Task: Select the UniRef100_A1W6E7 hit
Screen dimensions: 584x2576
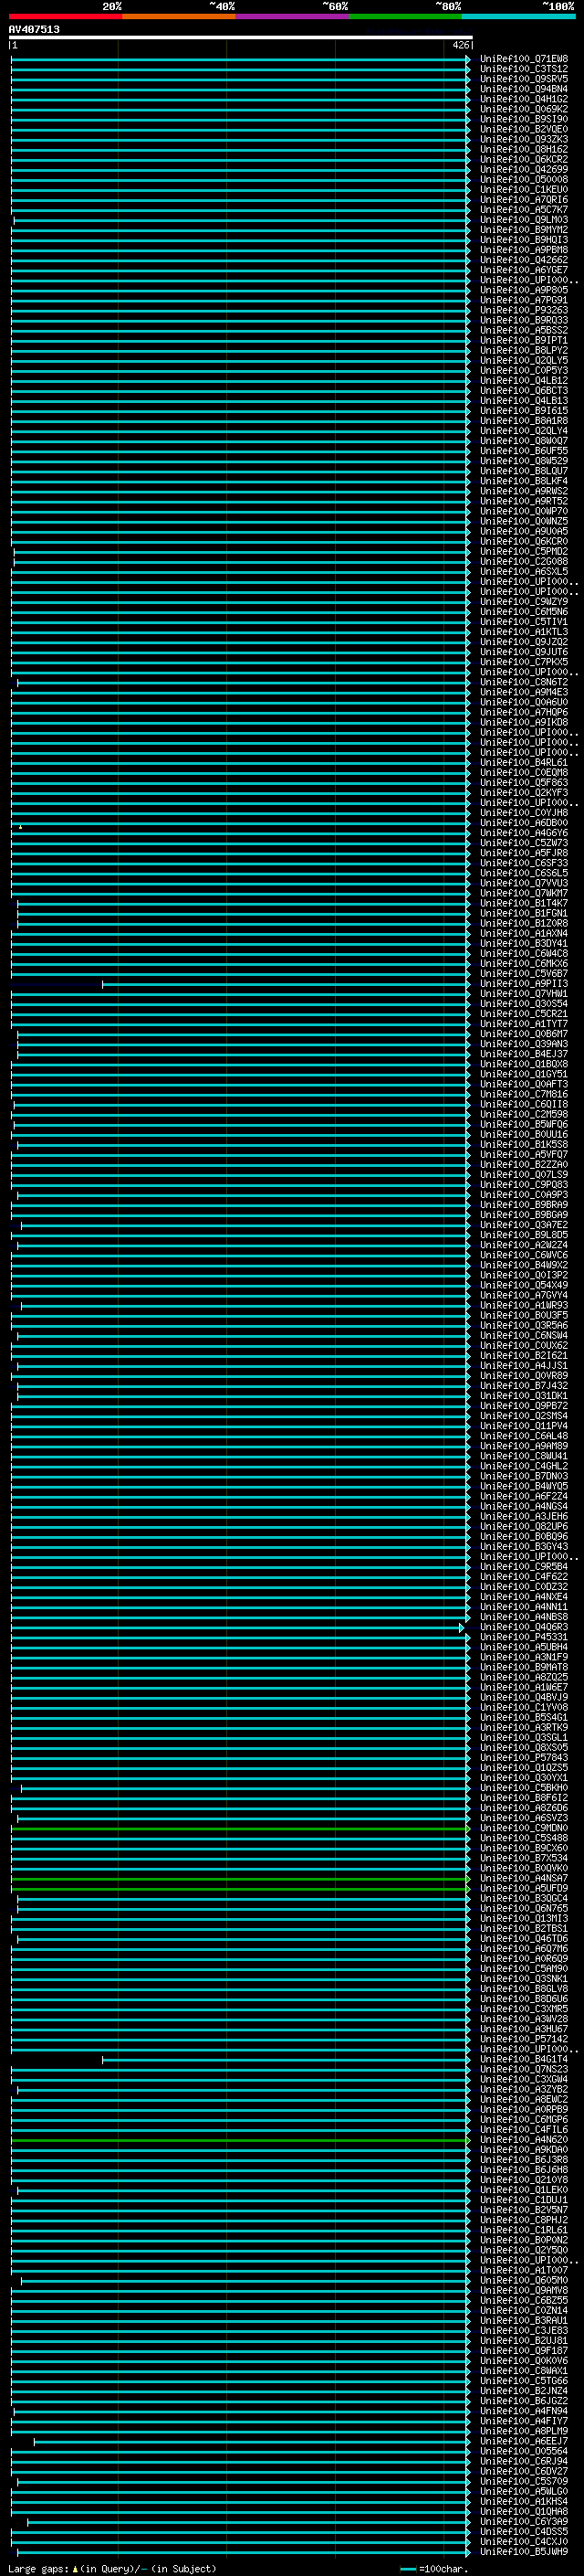Action: coord(523,1688)
